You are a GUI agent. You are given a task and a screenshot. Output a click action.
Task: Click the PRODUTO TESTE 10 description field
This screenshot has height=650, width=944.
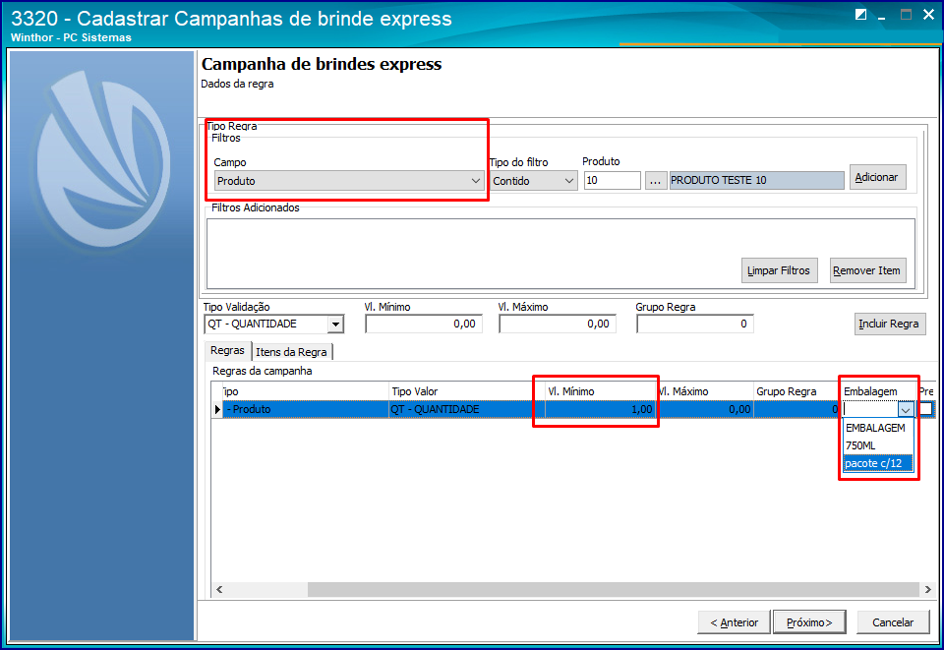coord(757,181)
